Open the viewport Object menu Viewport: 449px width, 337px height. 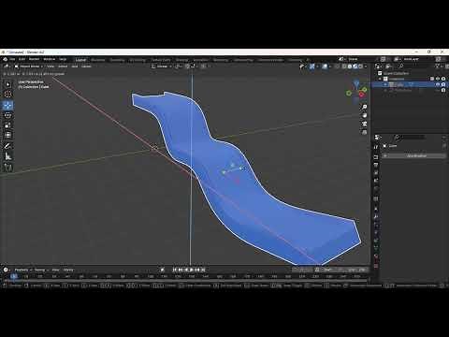[x=86, y=66]
